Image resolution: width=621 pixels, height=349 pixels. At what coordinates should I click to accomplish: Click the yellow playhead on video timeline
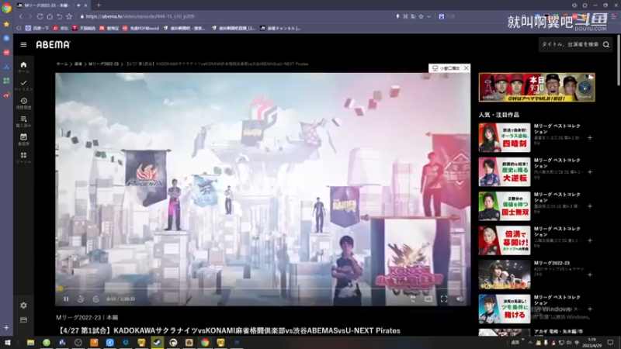[61, 289]
